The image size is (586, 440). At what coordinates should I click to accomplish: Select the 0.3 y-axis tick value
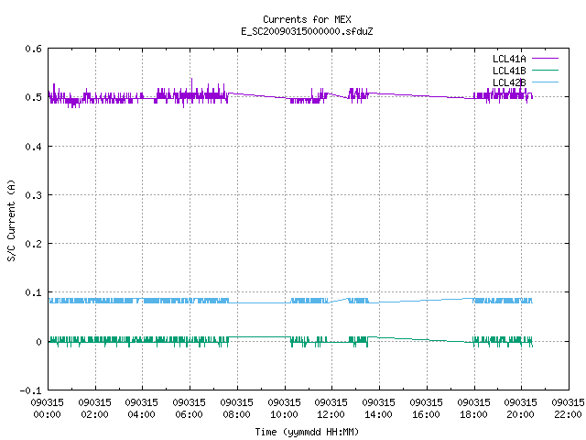33,195
